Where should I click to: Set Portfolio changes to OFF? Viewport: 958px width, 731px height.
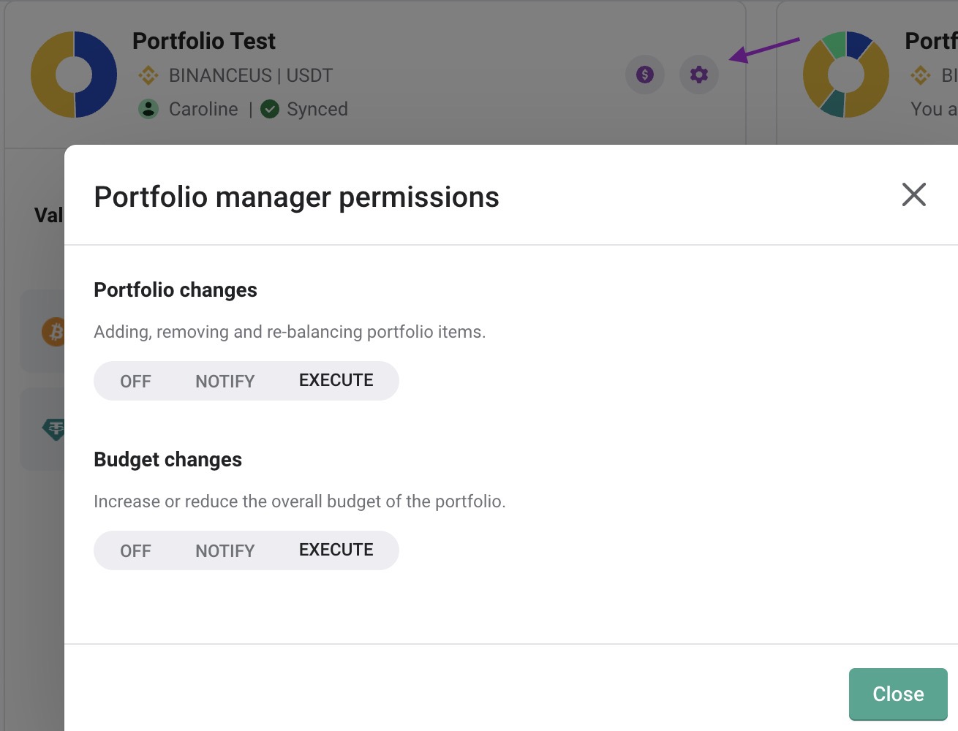click(135, 381)
